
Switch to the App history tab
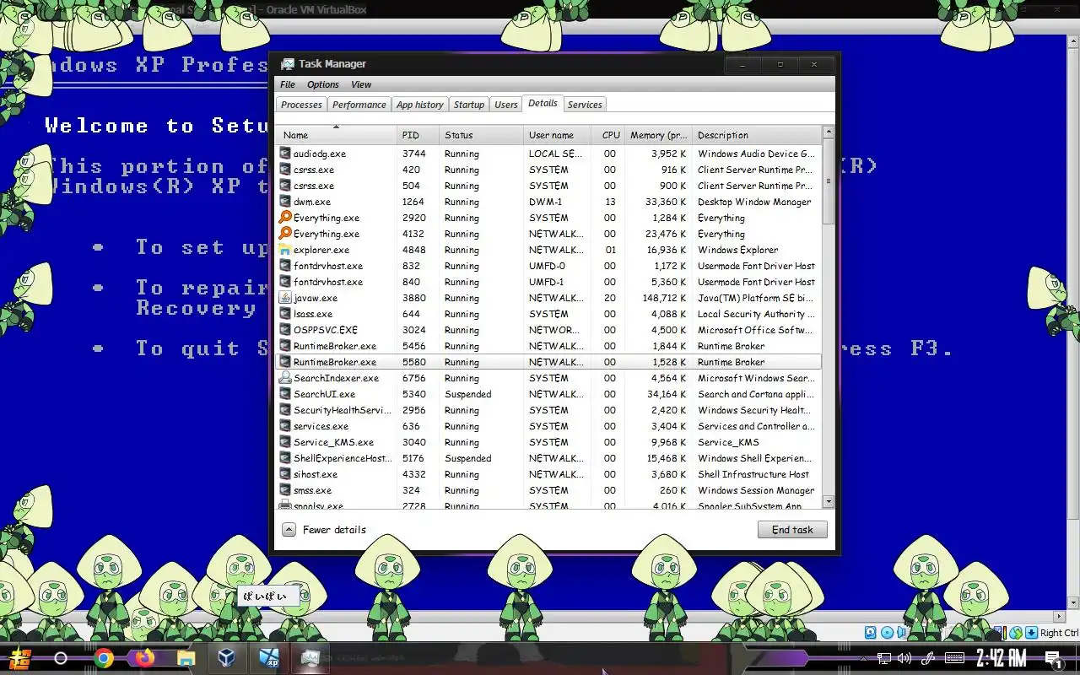pos(419,105)
